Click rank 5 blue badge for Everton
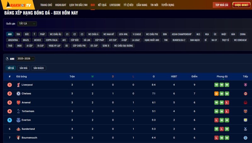252x143 pixels. coord(10,120)
